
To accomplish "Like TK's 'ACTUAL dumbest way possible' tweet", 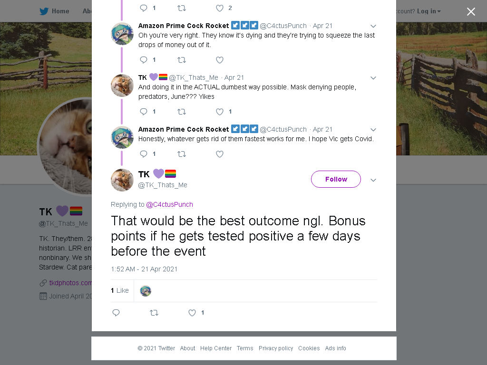I will pos(220,112).
